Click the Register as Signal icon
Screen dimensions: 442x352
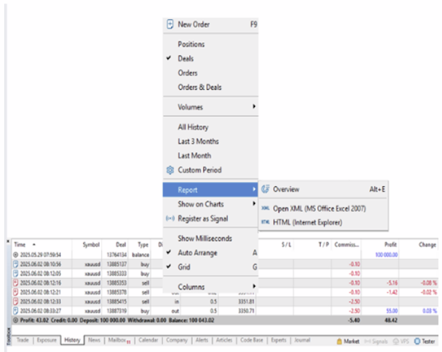tap(170, 219)
